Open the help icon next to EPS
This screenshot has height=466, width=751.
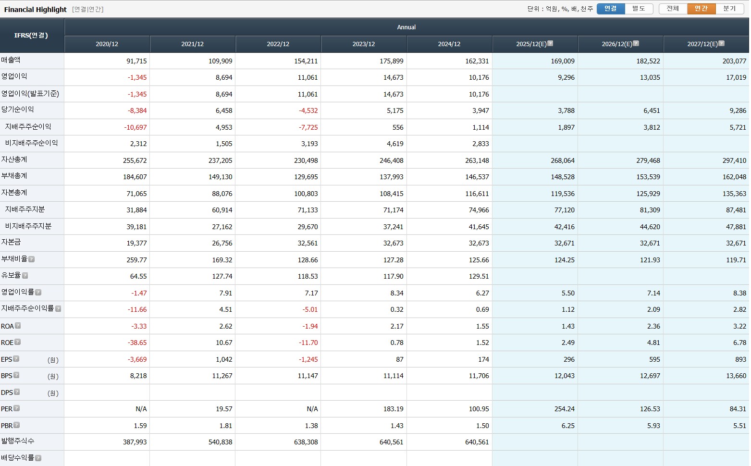[16, 359]
